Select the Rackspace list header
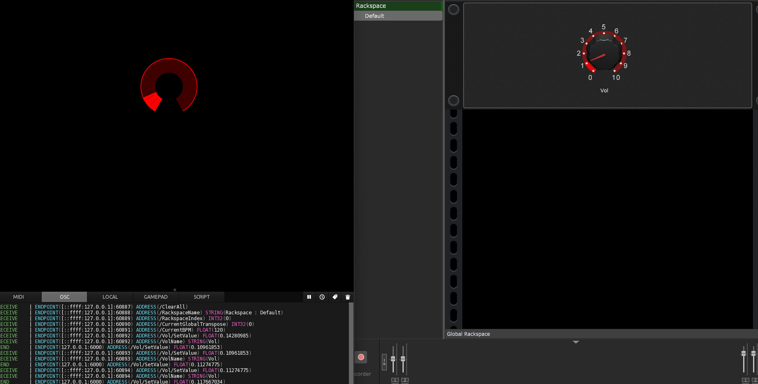This screenshot has height=384, width=758. tap(398, 6)
